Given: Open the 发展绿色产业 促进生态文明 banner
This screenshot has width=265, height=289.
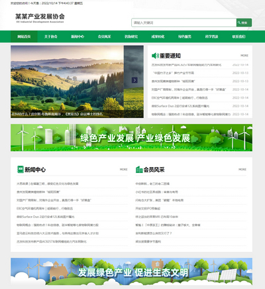Looking at the screenshot, I should [131, 271].
